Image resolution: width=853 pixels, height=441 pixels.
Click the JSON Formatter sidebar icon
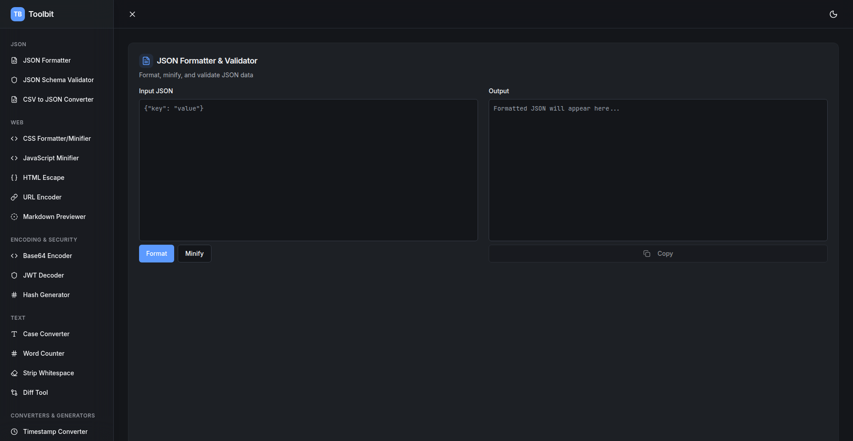(x=14, y=60)
